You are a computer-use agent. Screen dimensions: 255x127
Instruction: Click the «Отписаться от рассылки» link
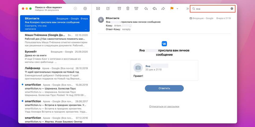164,106
